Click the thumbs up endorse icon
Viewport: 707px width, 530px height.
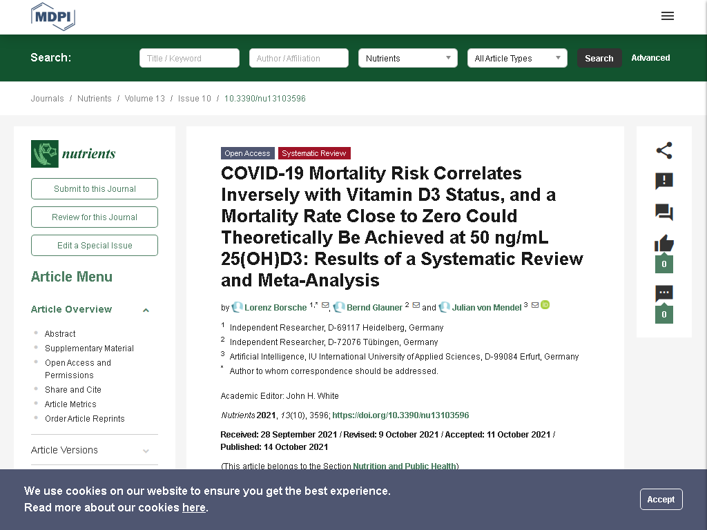[664, 244]
